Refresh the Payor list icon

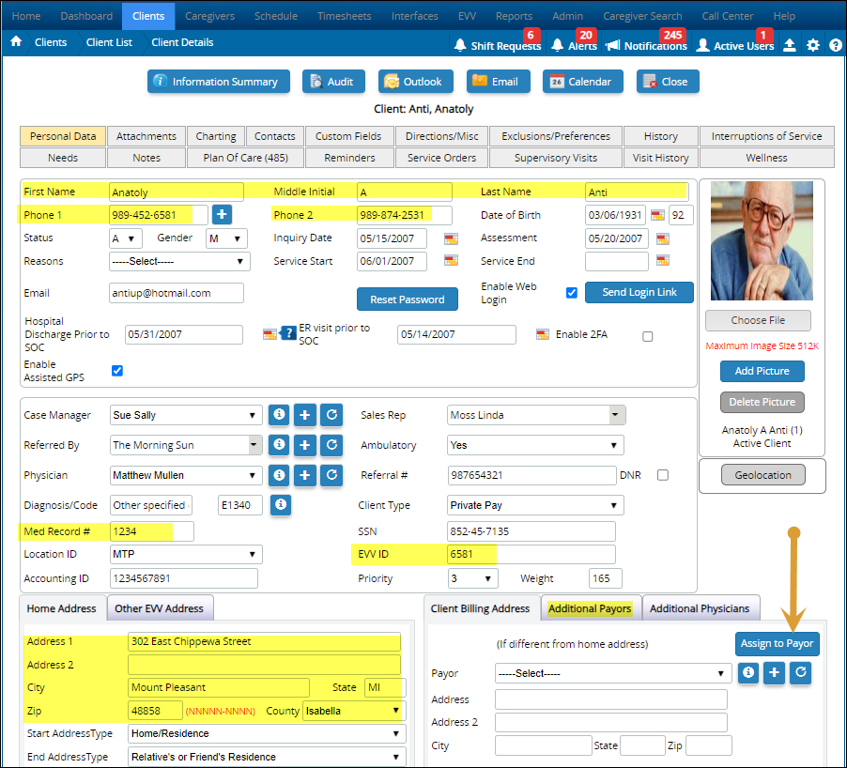coord(801,673)
